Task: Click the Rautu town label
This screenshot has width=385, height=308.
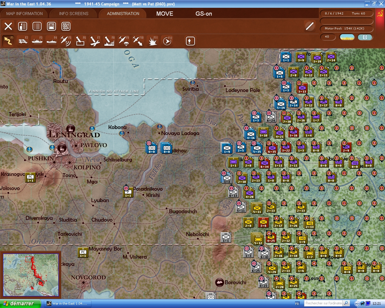Action: (60, 81)
